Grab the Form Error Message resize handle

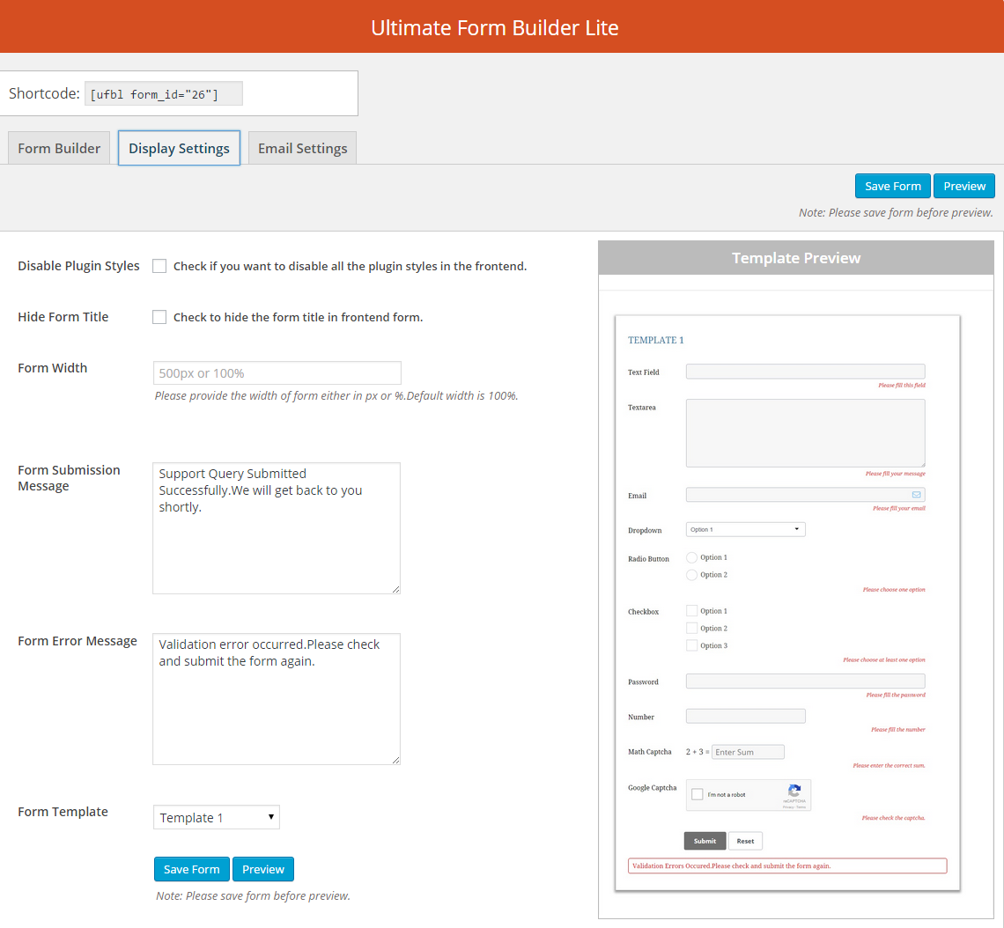point(395,761)
